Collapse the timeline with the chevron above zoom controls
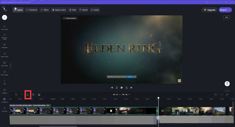The height and width of the screenshot is (127, 235). 227,91
